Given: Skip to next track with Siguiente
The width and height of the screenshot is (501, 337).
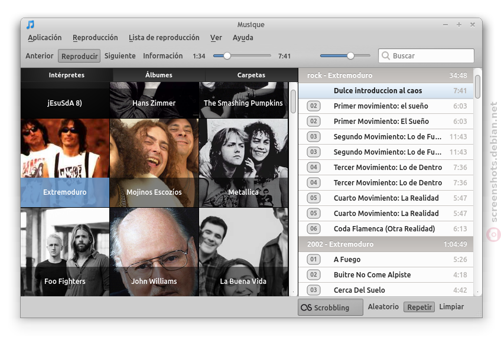Looking at the screenshot, I should pos(120,56).
